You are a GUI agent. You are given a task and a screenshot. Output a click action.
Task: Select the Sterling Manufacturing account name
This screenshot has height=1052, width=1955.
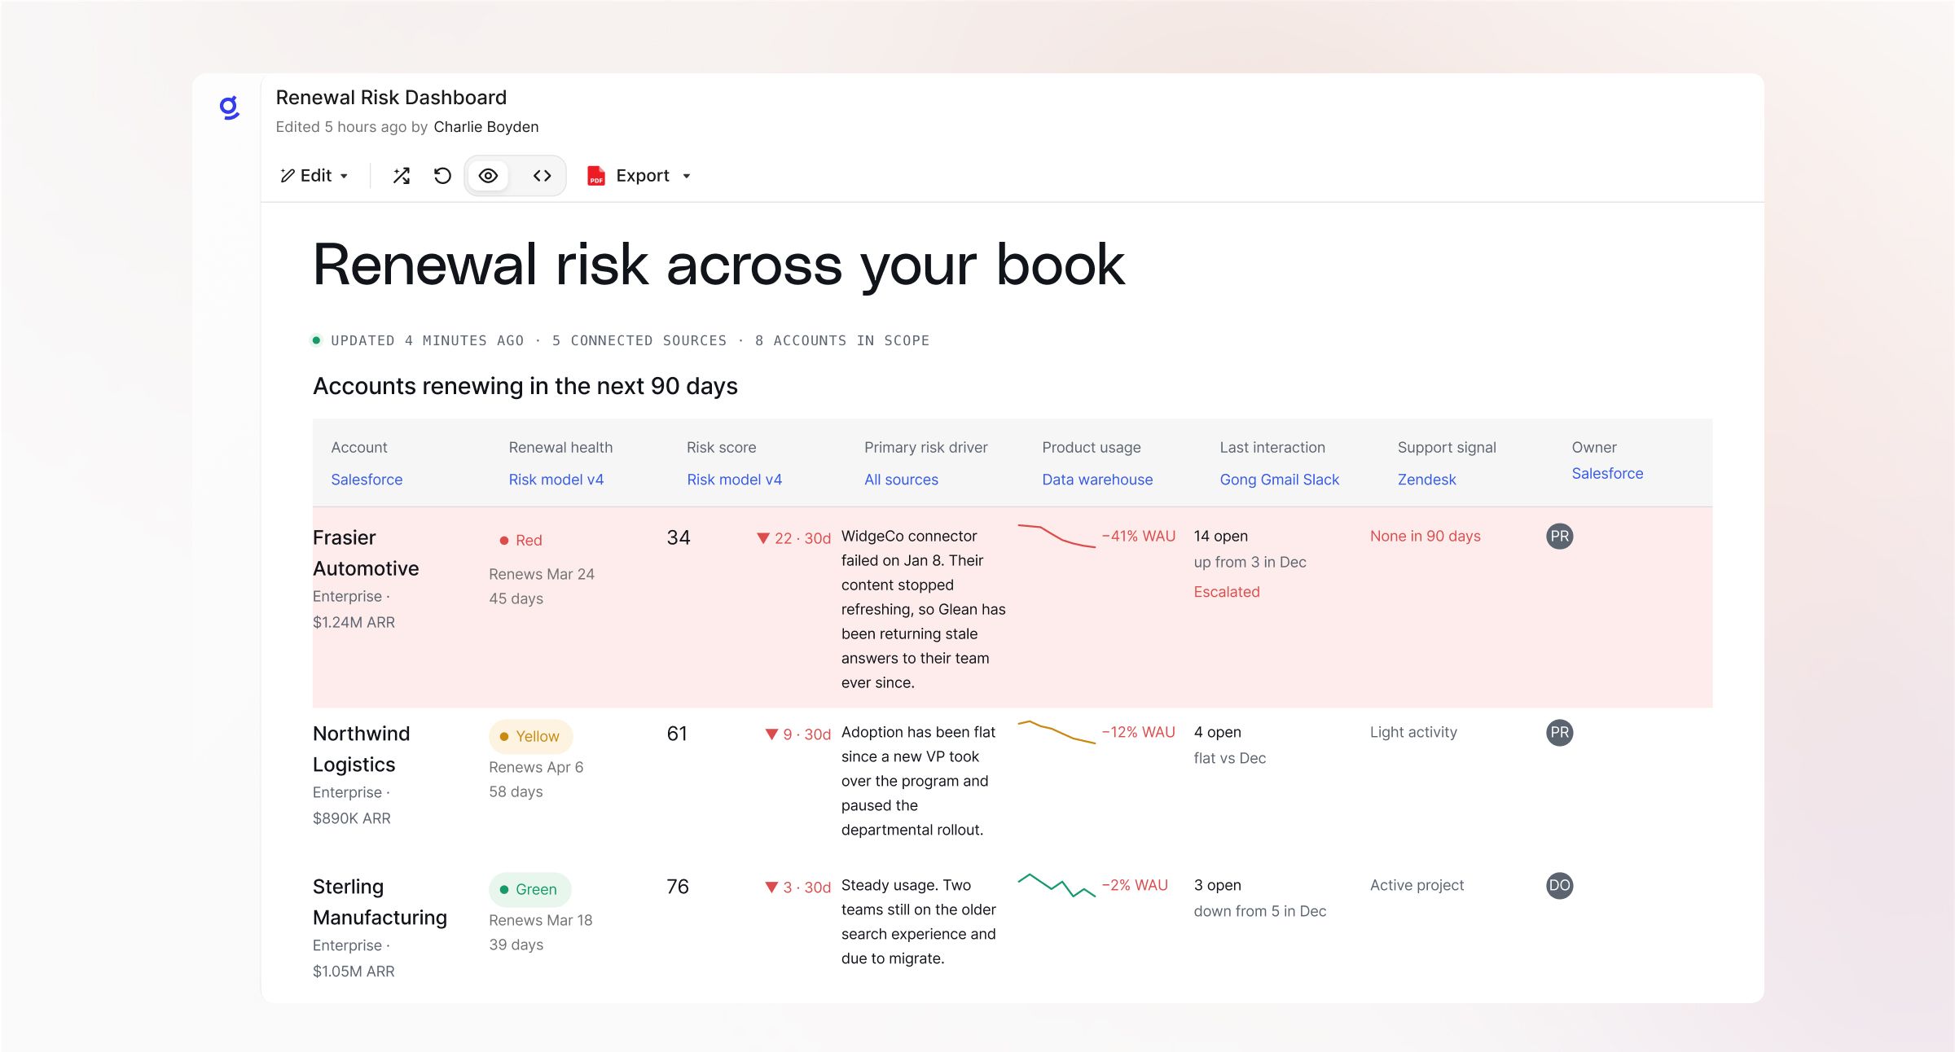pos(380,902)
